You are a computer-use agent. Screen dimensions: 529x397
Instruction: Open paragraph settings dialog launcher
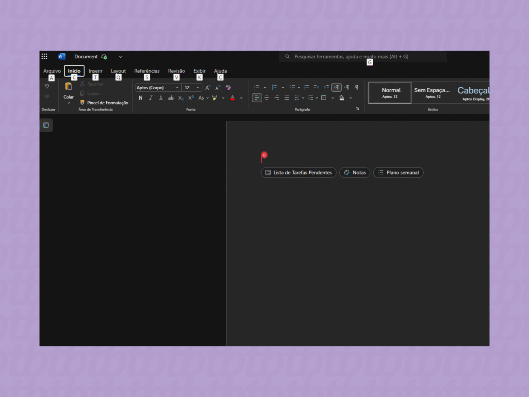[357, 109]
